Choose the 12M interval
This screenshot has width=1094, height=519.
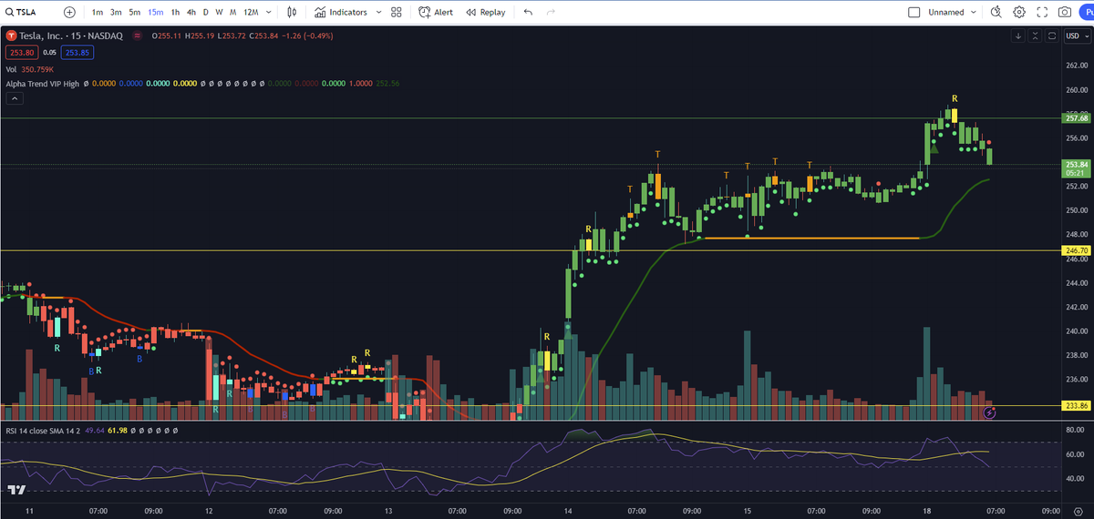point(250,13)
